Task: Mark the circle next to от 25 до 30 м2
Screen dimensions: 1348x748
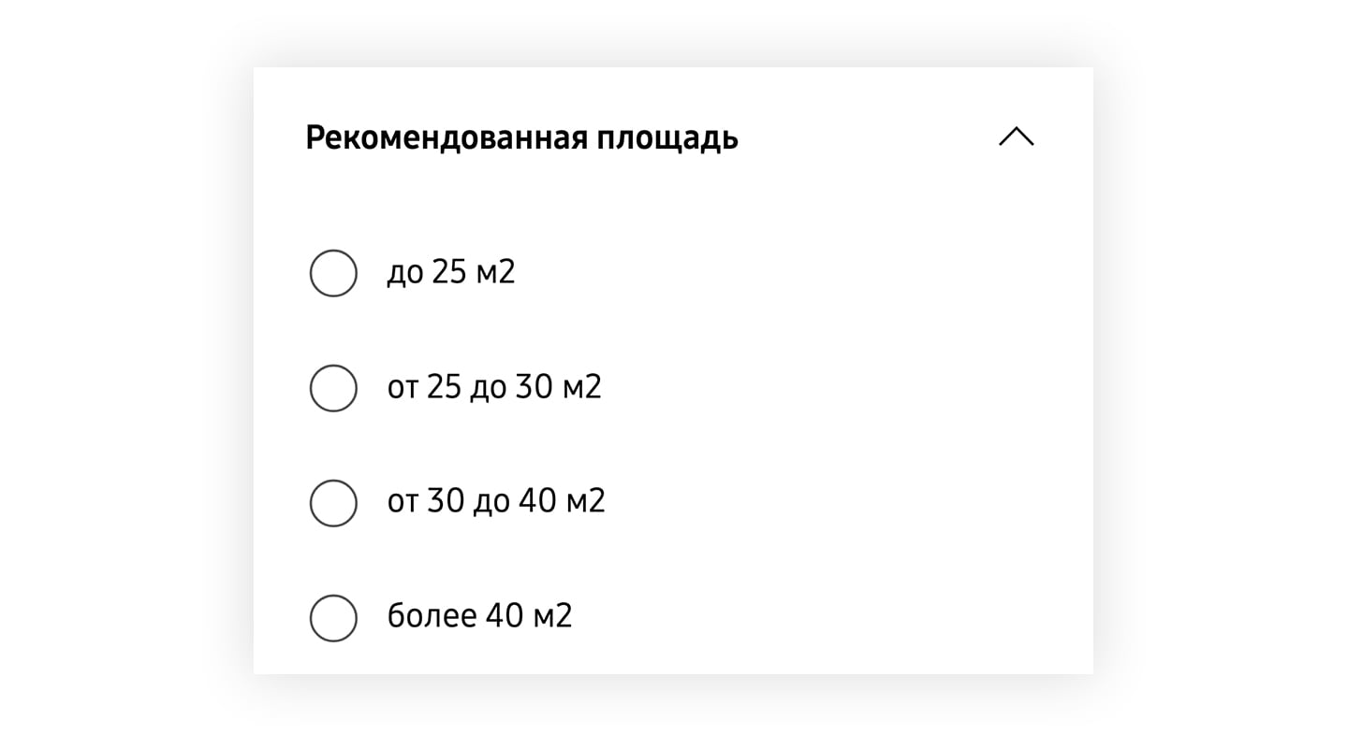Action: pos(333,388)
